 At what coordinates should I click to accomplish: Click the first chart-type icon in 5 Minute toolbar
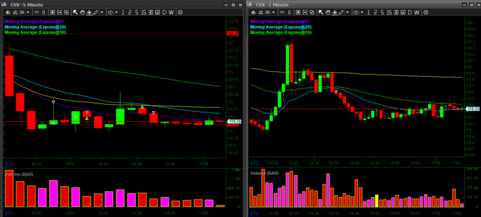(8, 12)
